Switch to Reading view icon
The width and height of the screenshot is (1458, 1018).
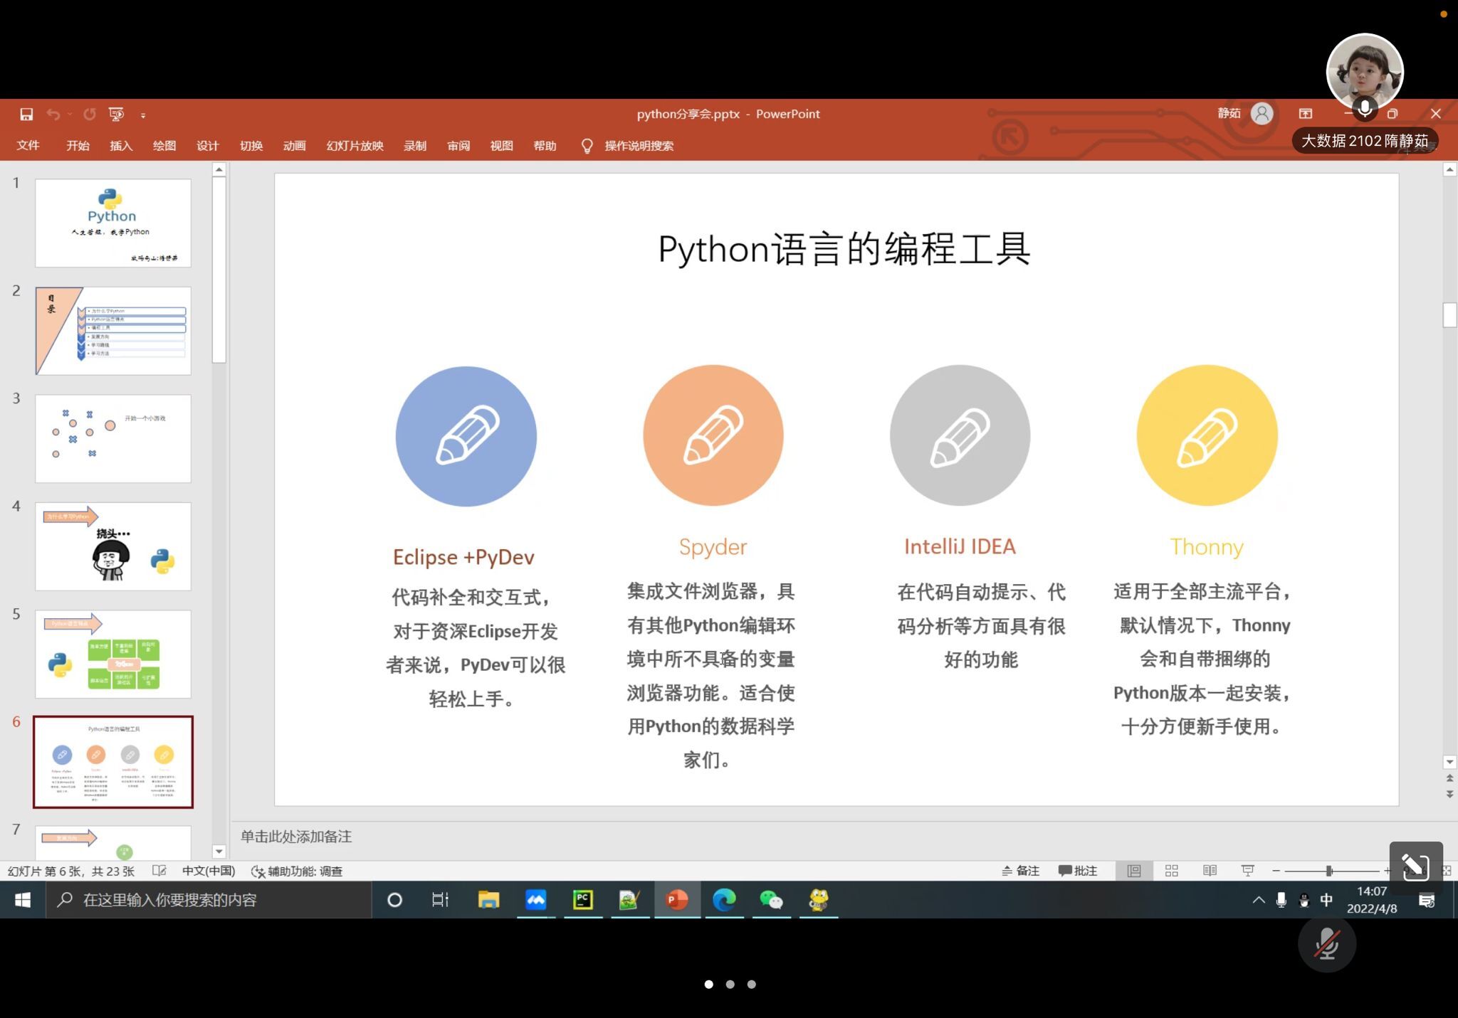1210,871
